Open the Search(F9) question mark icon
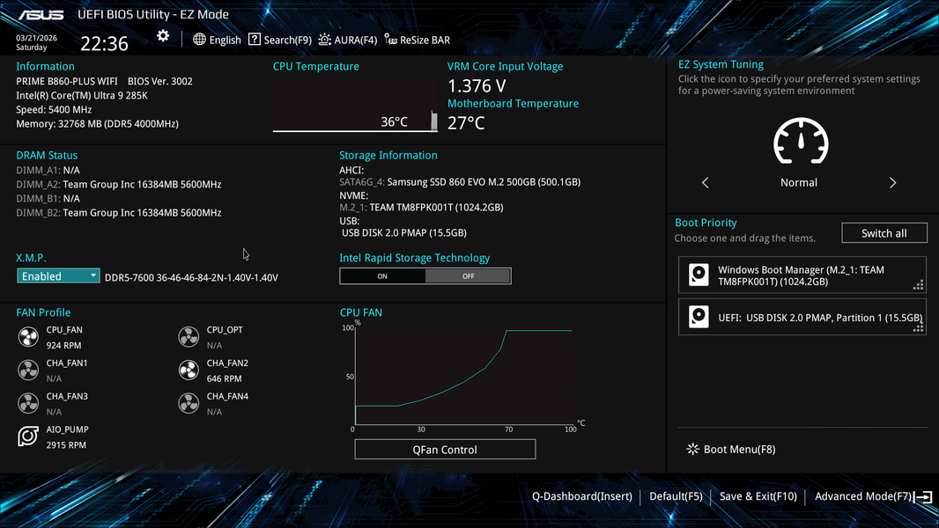Viewport: 939px width, 528px height. (255, 40)
